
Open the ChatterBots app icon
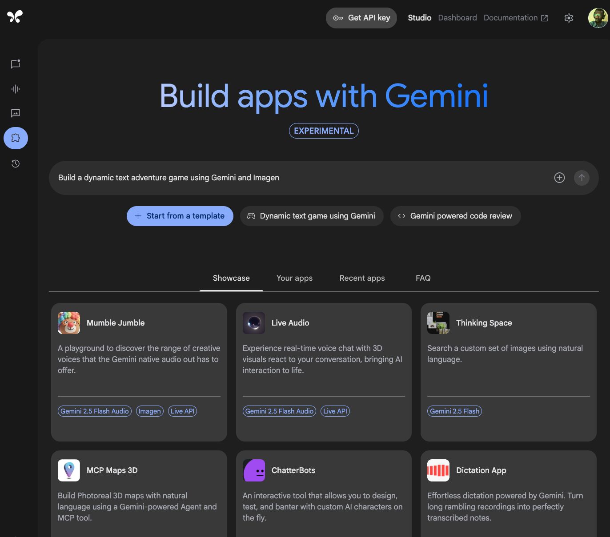254,470
